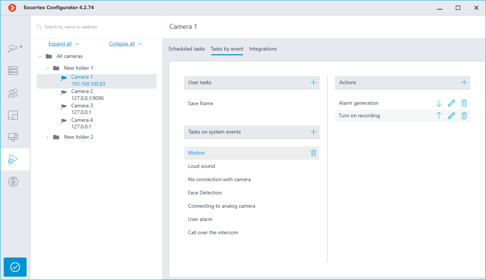Click Camera 3 camera icon

[x=64, y=107]
